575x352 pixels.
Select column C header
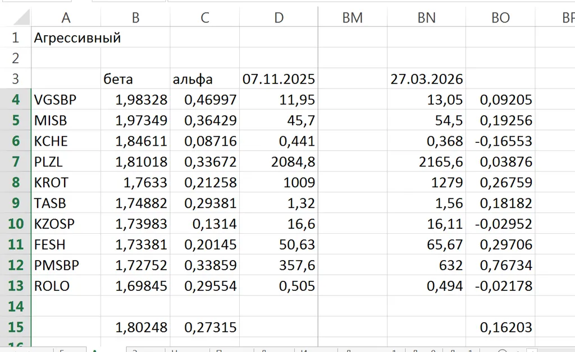[x=204, y=17]
